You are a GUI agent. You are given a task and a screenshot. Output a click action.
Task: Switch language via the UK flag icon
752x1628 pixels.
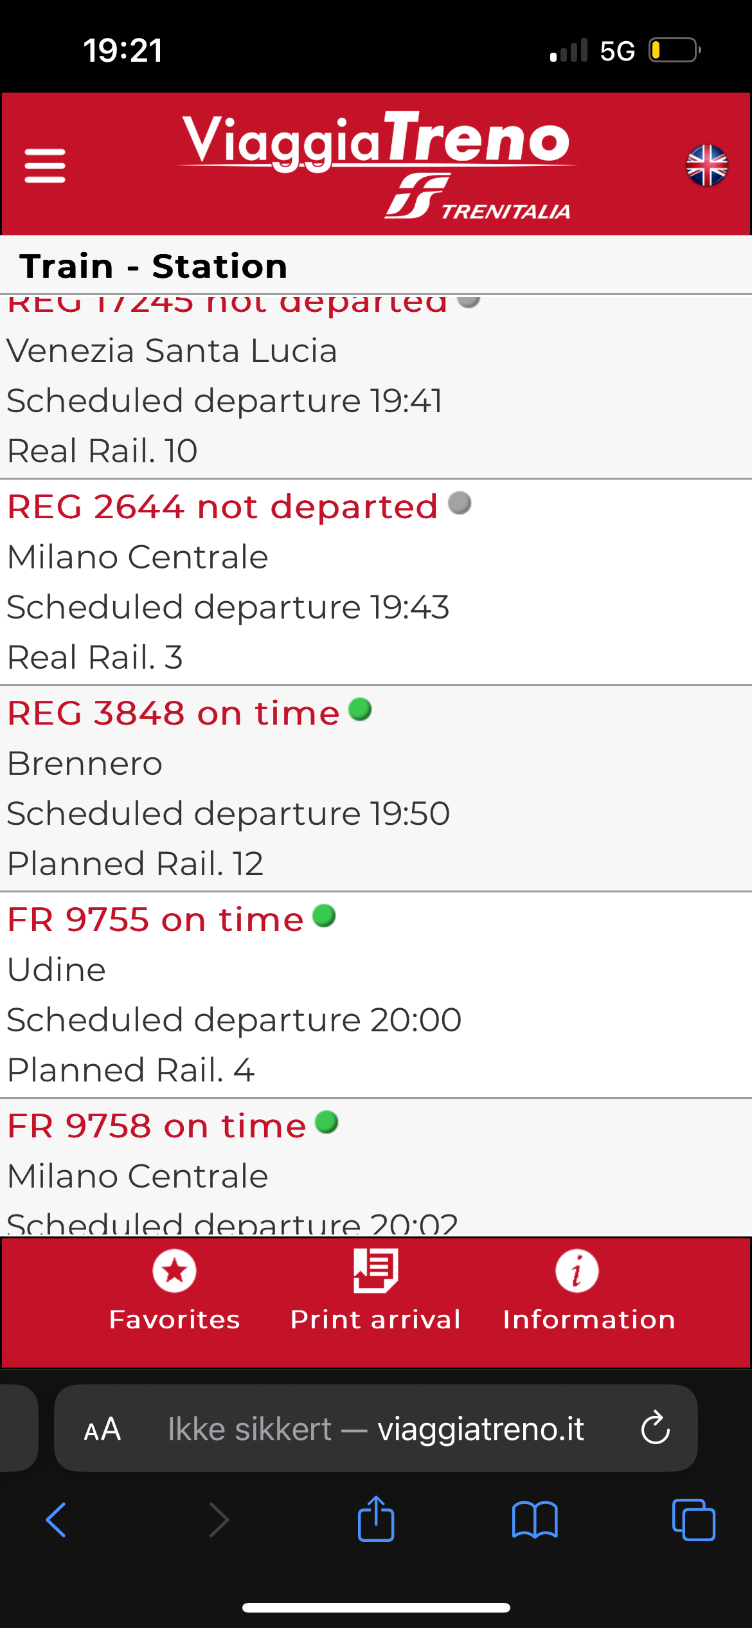coord(706,166)
